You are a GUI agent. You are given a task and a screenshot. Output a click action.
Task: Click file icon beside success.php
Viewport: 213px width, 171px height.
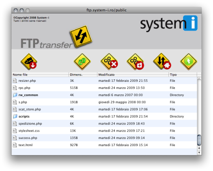coord(15,138)
